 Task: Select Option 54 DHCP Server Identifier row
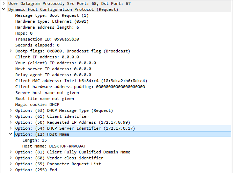(123, 128)
